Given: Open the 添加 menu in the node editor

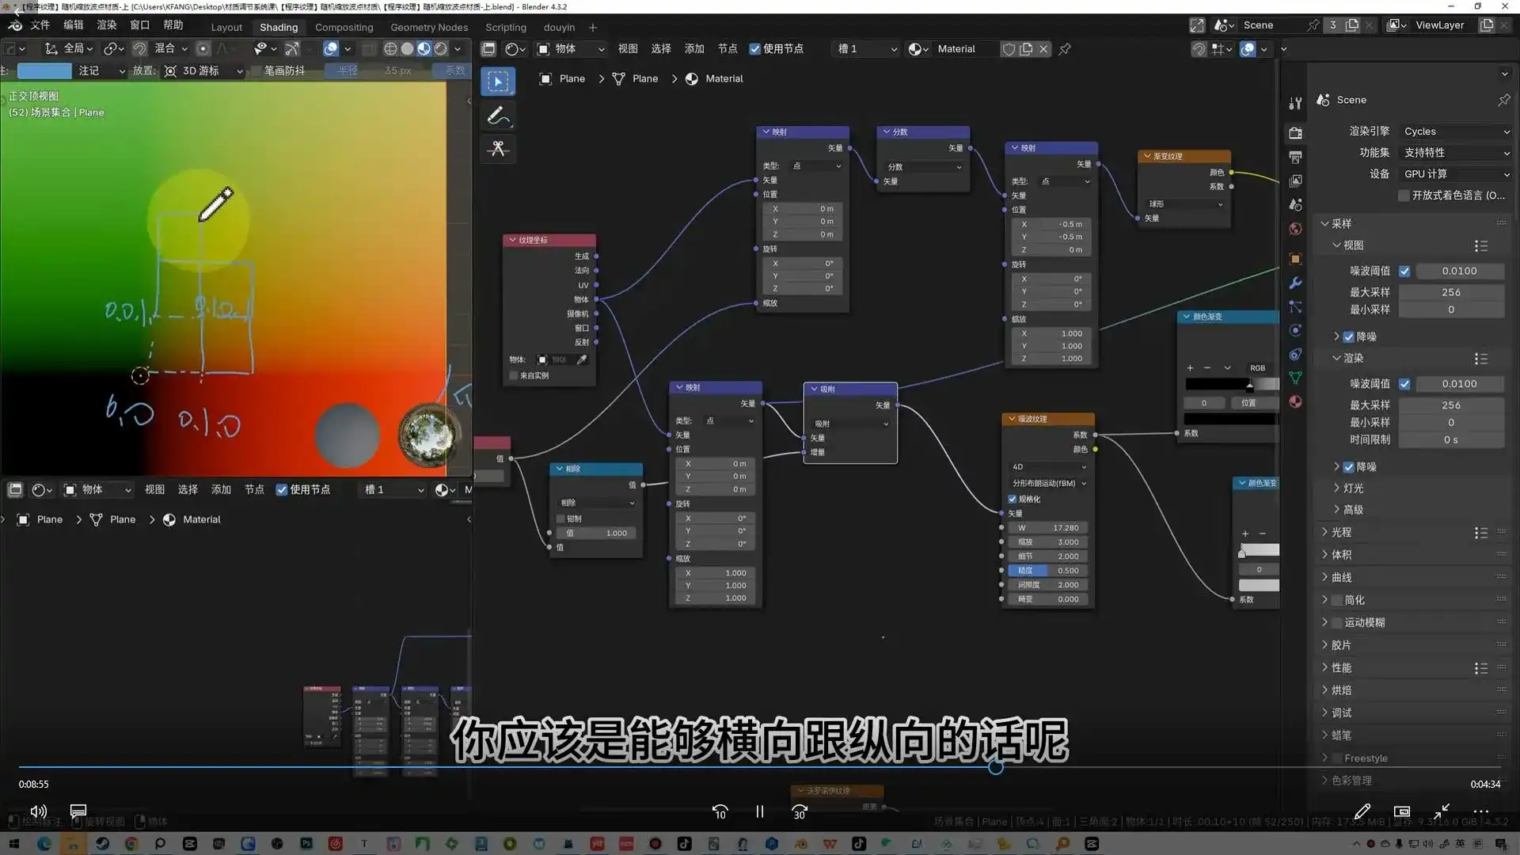Looking at the screenshot, I should 693,48.
